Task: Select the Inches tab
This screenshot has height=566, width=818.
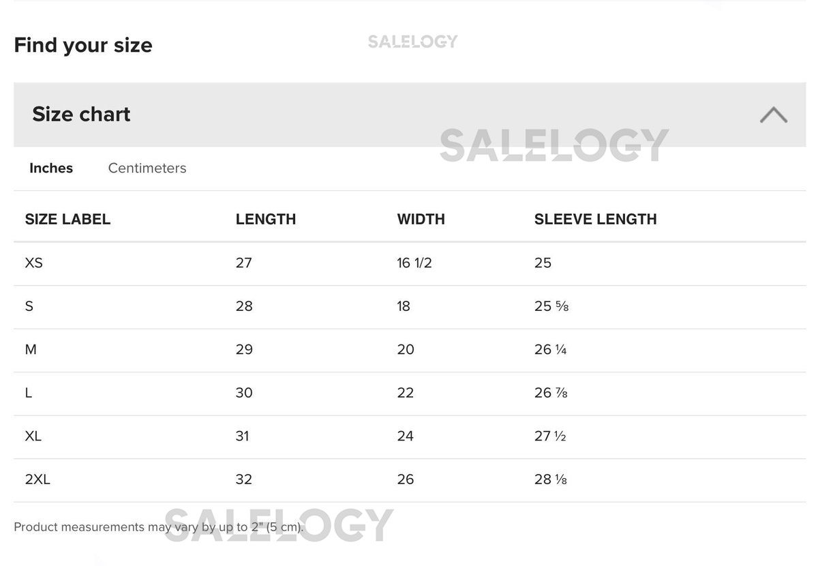Action: point(51,168)
